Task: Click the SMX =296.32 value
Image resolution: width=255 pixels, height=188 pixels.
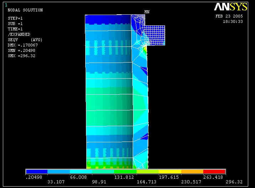Action: [x=21, y=56]
